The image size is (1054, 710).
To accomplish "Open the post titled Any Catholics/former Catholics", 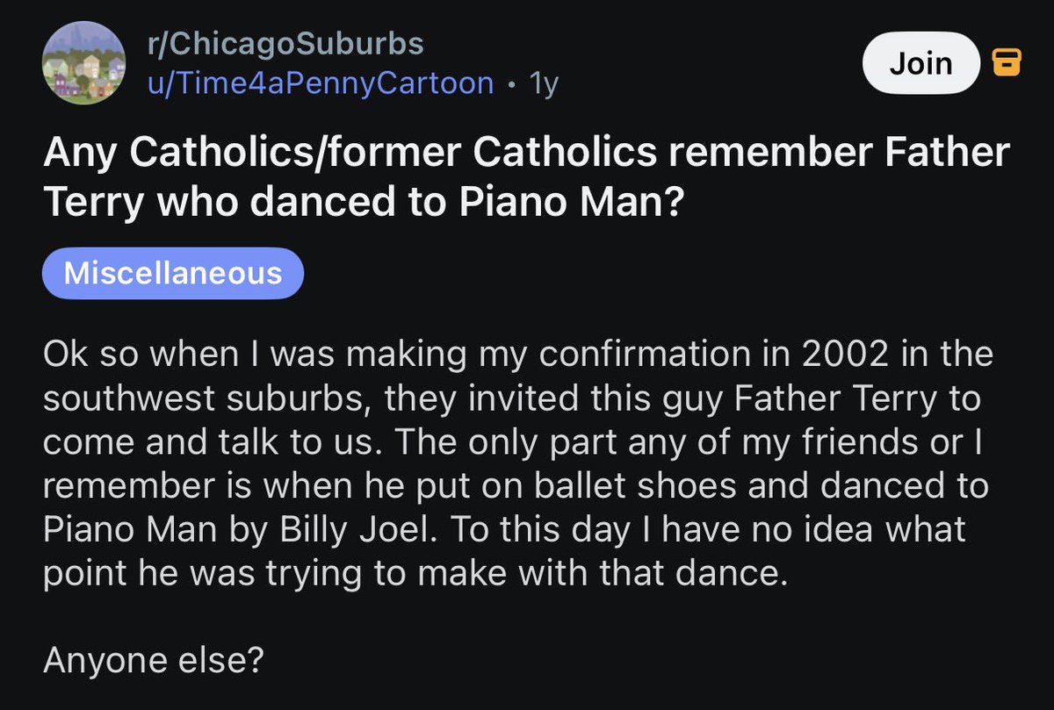I will coord(525,178).
